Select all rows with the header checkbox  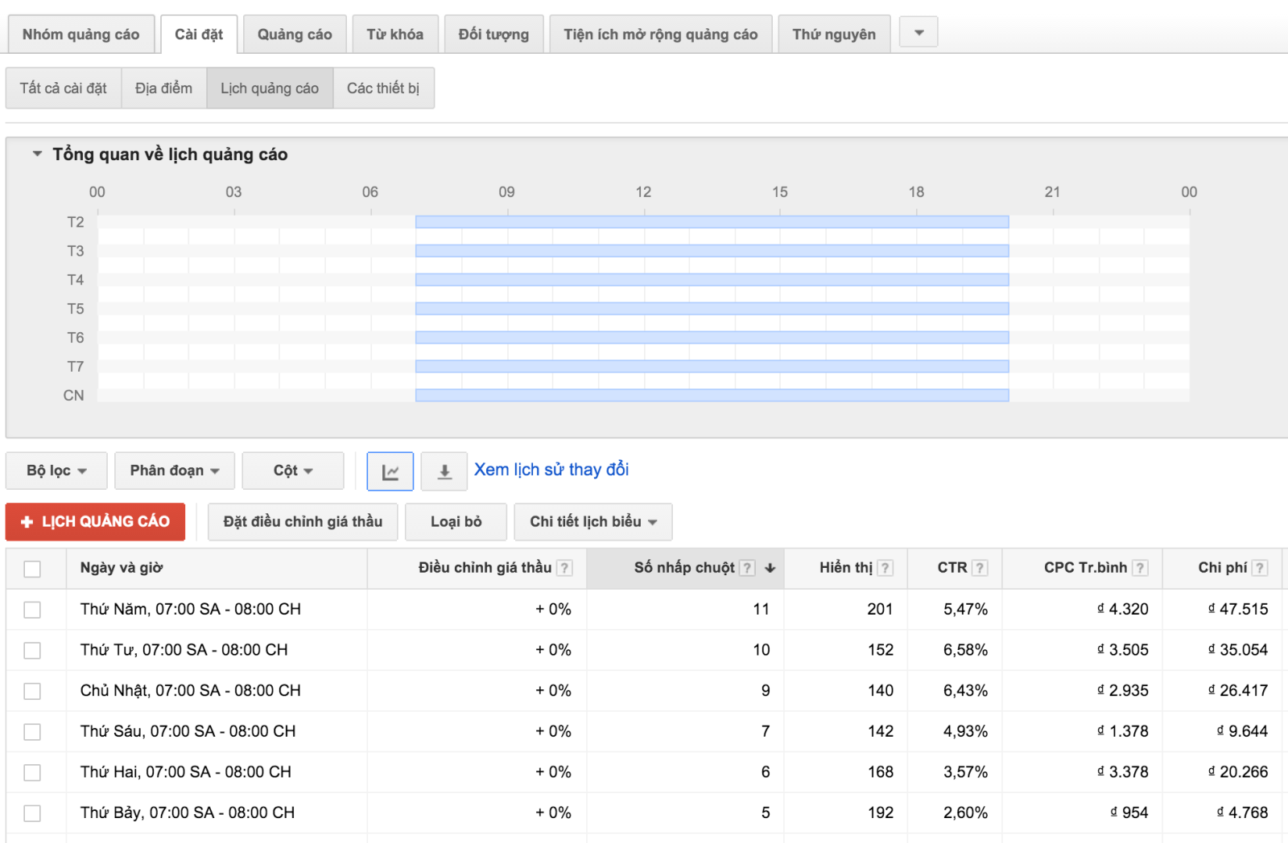[x=33, y=569]
